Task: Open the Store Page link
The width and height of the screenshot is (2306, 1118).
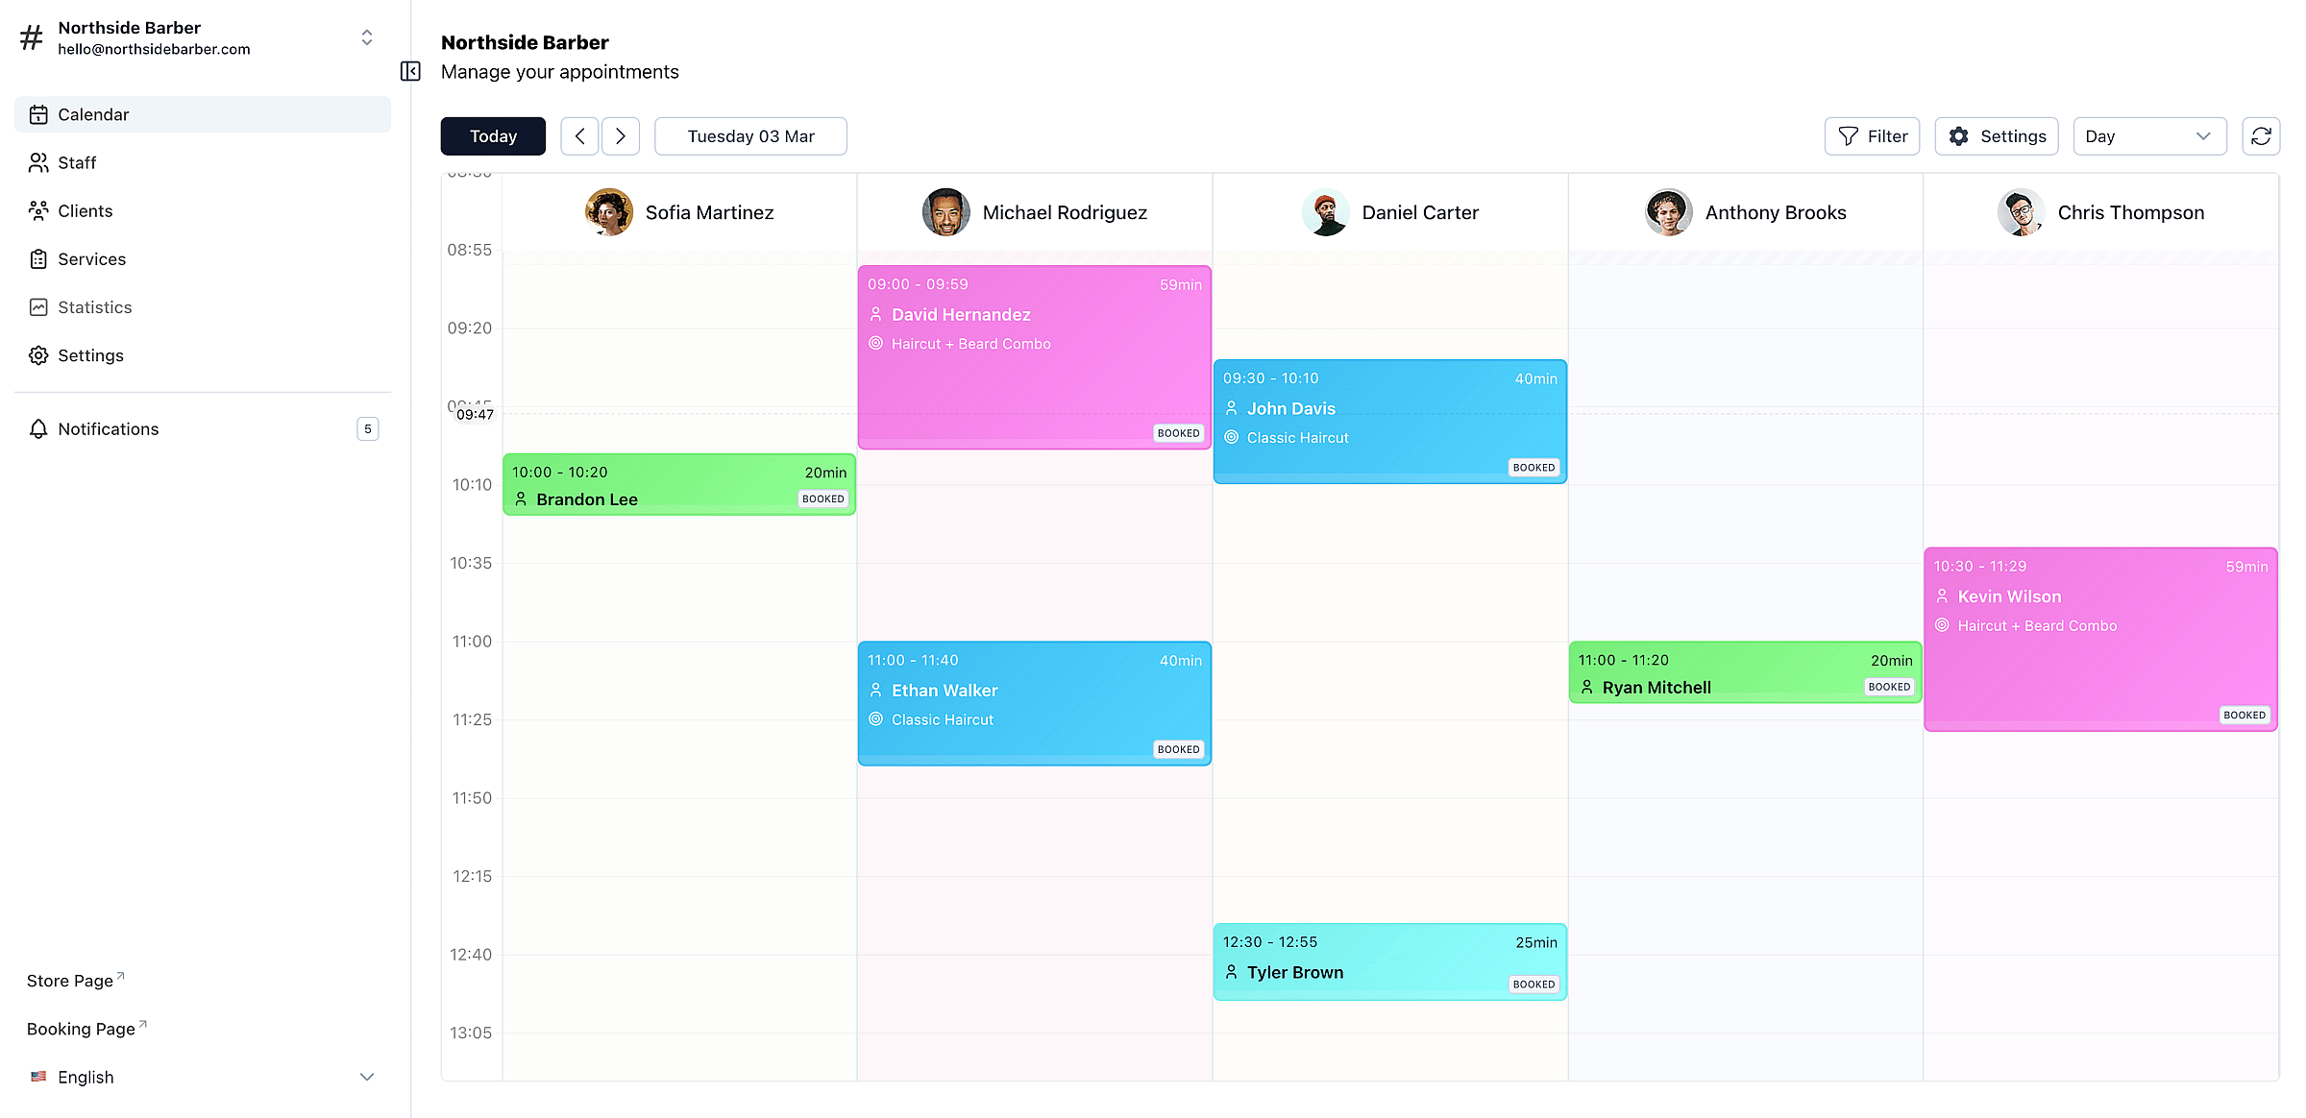Action: tap(71, 980)
